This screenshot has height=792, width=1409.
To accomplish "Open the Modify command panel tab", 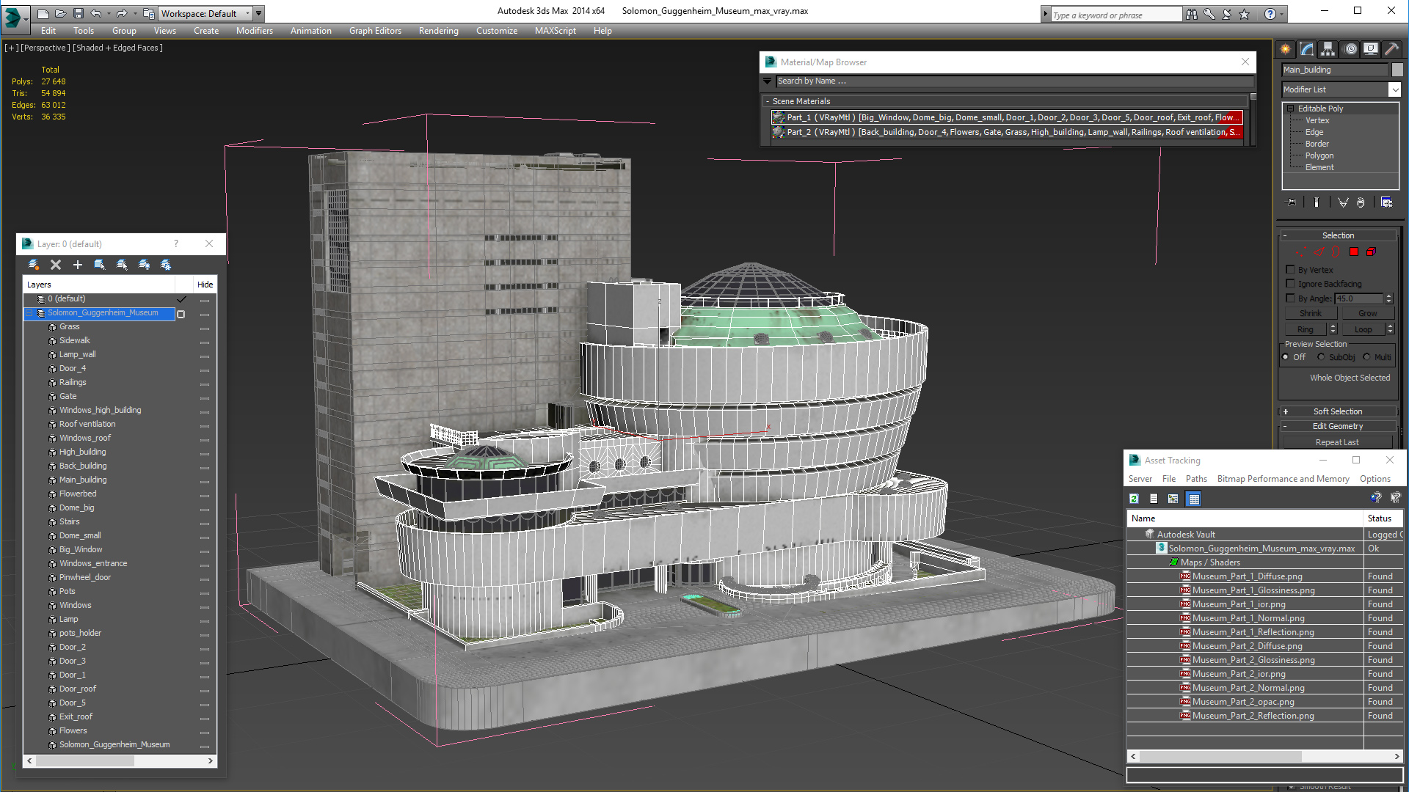I will point(1307,49).
